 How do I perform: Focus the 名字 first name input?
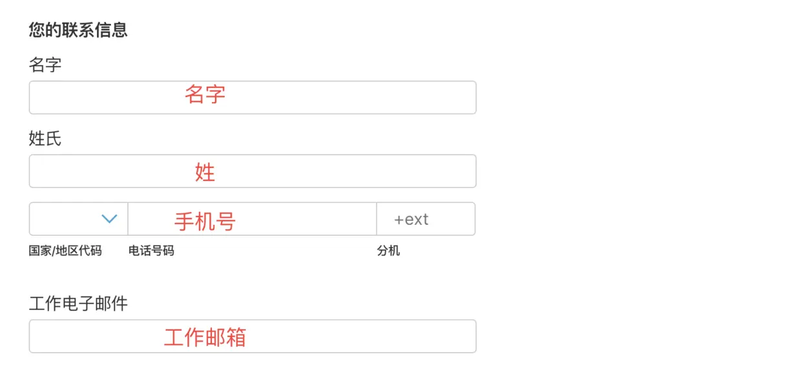[x=253, y=98]
